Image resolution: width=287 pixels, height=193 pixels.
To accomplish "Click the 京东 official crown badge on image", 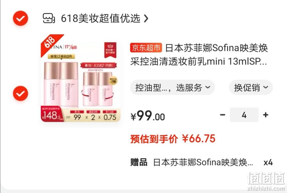I will tap(110, 50).
